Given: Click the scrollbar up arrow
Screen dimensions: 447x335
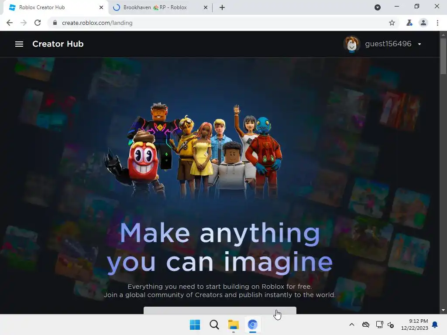Looking at the screenshot, I should coord(443,35).
